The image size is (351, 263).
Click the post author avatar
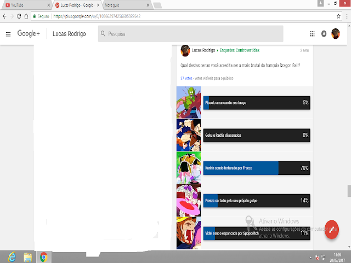(185, 50)
